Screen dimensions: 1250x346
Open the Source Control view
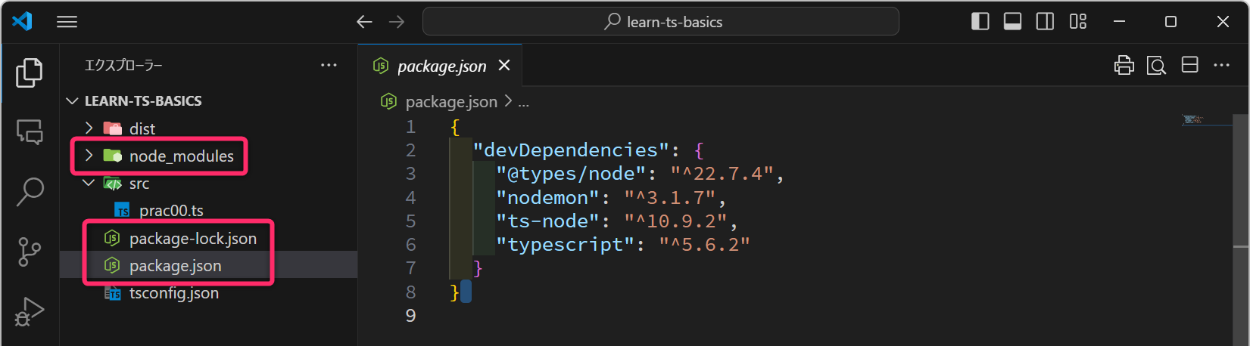(30, 252)
